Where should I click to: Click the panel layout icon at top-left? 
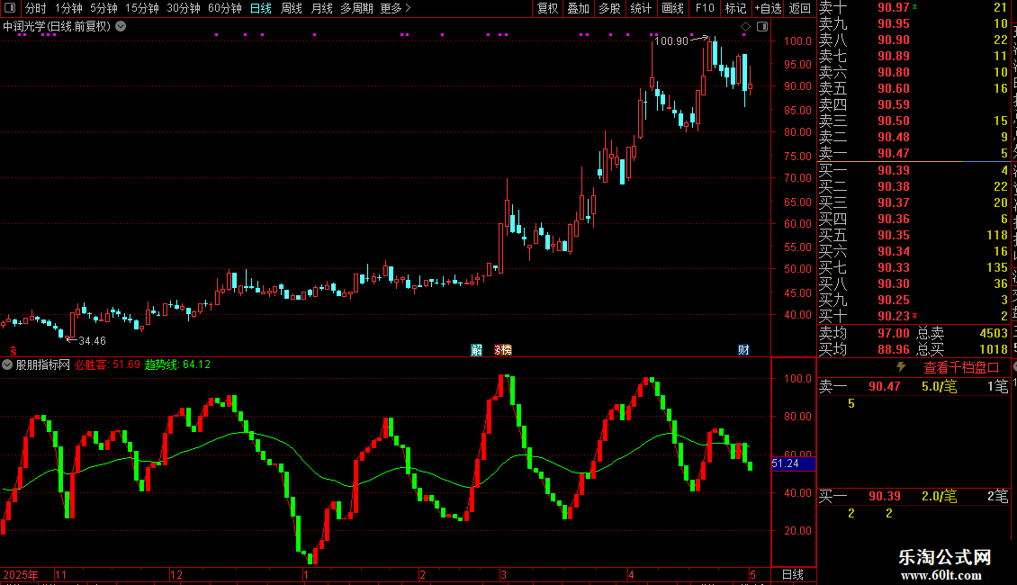[10, 8]
